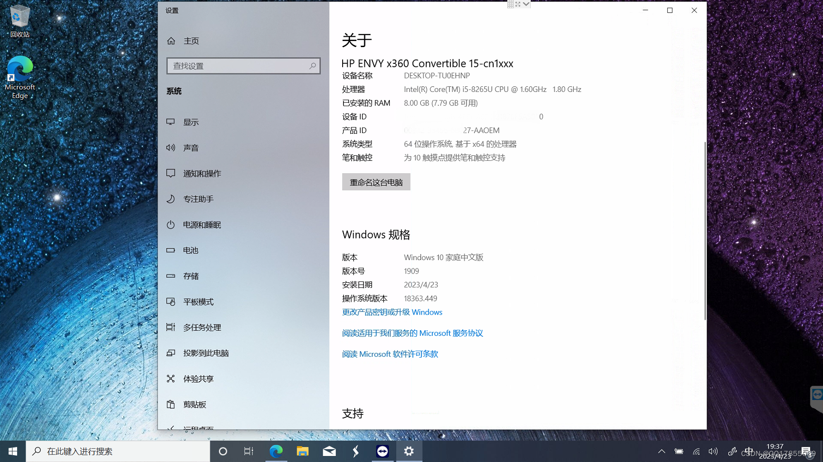823x462 pixels.
Task: Click OS build 18363.449 value
Action: tap(420, 298)
